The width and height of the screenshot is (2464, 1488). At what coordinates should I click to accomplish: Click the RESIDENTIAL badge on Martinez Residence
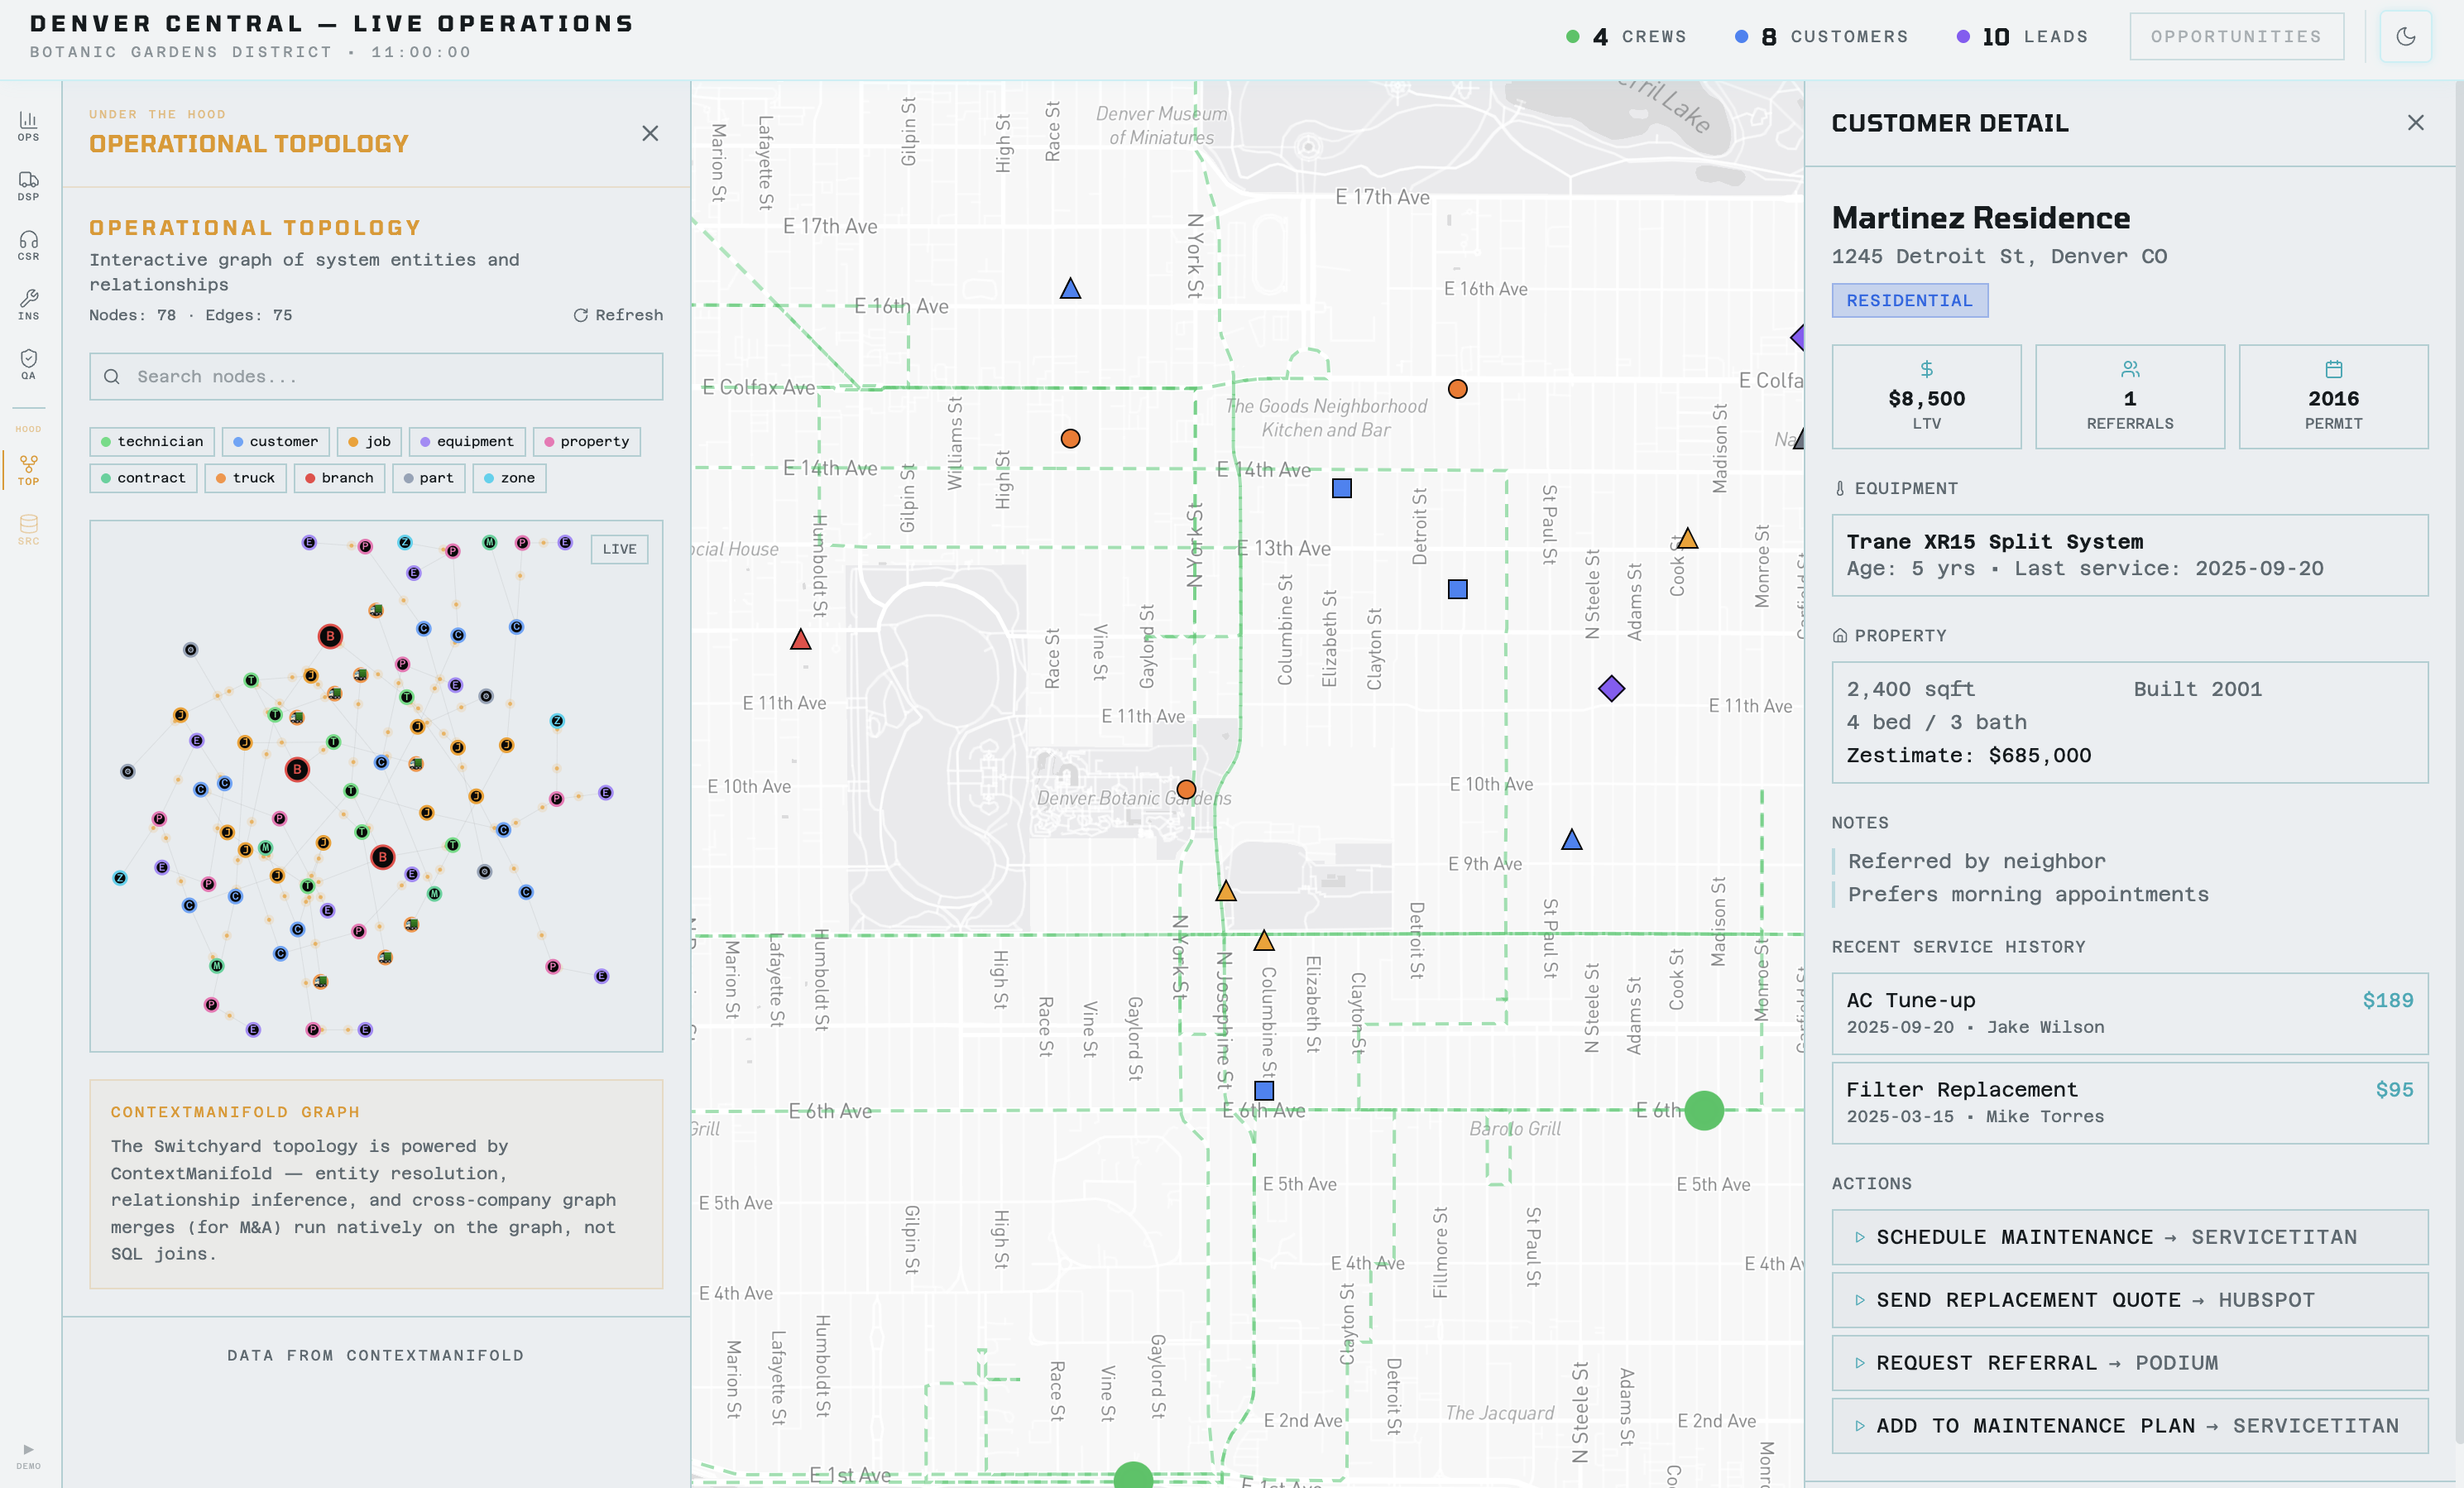click(x=1909, y=300)
